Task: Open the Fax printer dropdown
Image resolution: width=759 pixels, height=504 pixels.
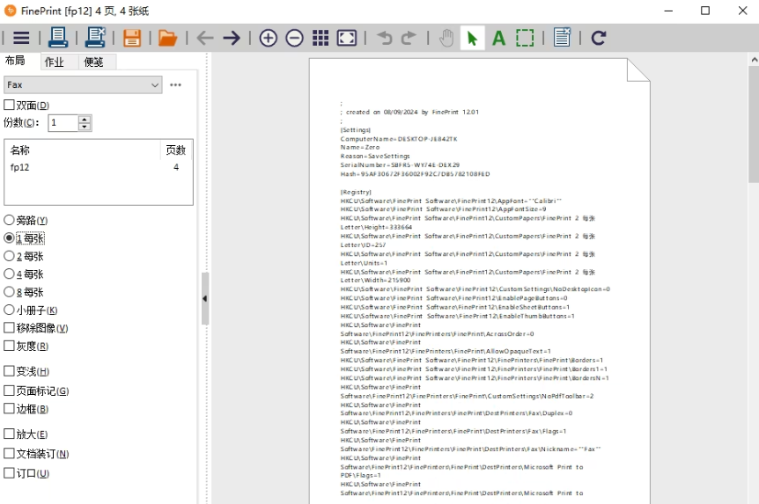Action: point(83,84)
